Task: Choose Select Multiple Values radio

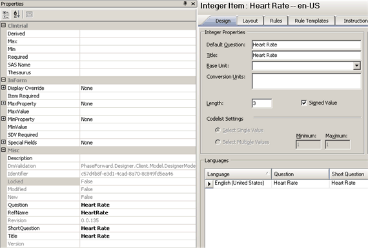Action: click(218, 142)
